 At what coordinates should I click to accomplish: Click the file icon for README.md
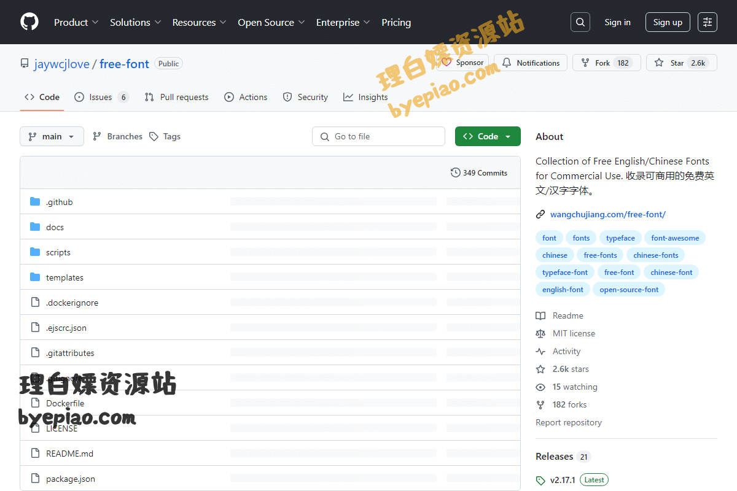[35, 454]
